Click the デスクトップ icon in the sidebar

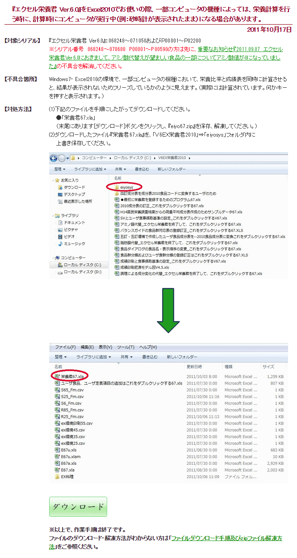coord(60,194)
